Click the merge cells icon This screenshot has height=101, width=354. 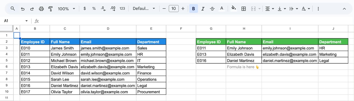(253, 9)
